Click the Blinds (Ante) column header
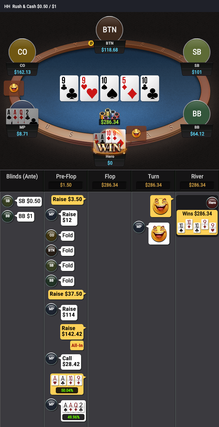This screenshot has width=219, height=427. click(22, 177)
